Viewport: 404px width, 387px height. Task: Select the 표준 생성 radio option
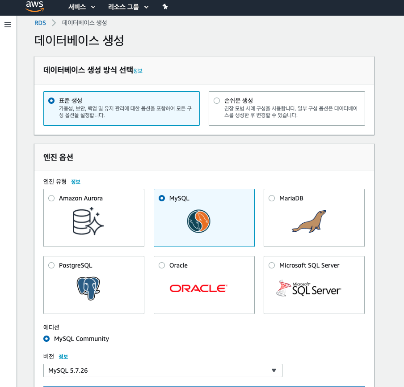pyautogui.click(x=51, y=101)
